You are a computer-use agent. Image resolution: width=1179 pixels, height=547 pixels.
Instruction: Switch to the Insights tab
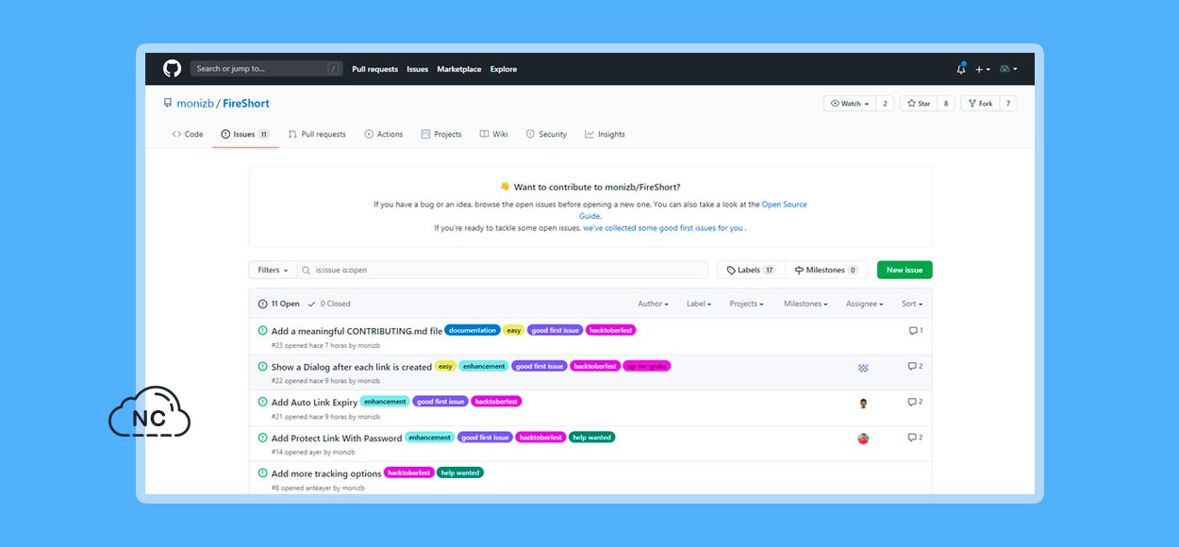(x=605, y=134)
